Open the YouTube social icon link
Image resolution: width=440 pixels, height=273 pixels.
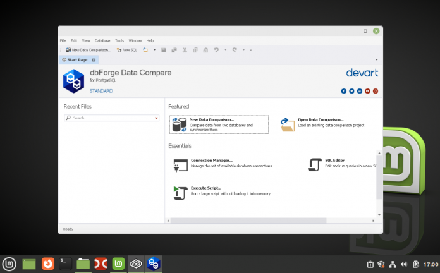tap(367, 91)
